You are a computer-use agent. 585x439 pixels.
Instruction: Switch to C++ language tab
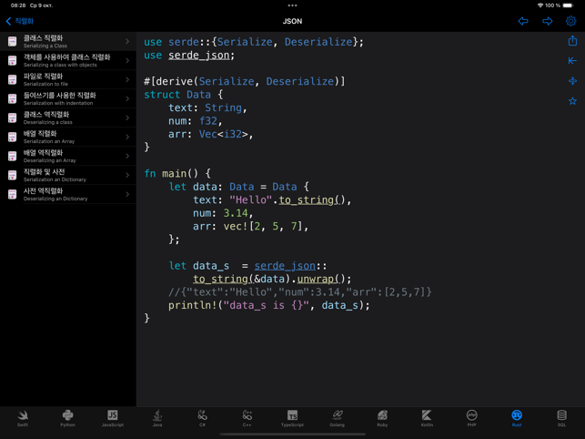click(x=247, y=418)
